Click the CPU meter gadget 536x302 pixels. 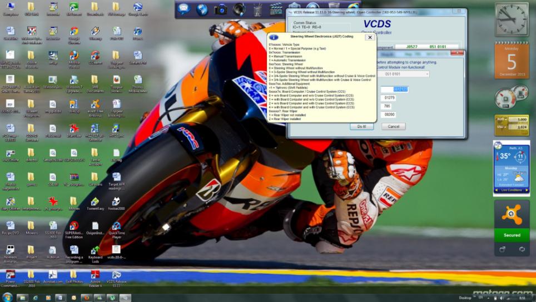coord(512,96)
